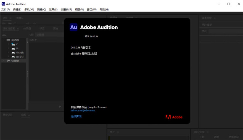Select the 快捷键 tree row label
The image size is (243, 140).
15,61
